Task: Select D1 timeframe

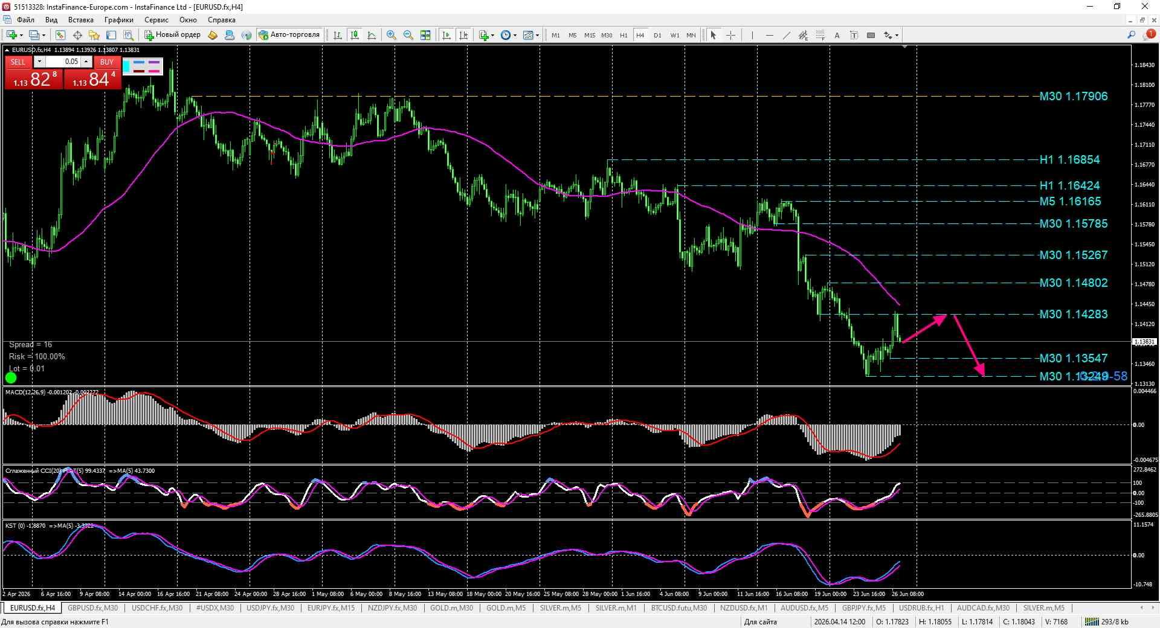Action: [x=657, y=35]
